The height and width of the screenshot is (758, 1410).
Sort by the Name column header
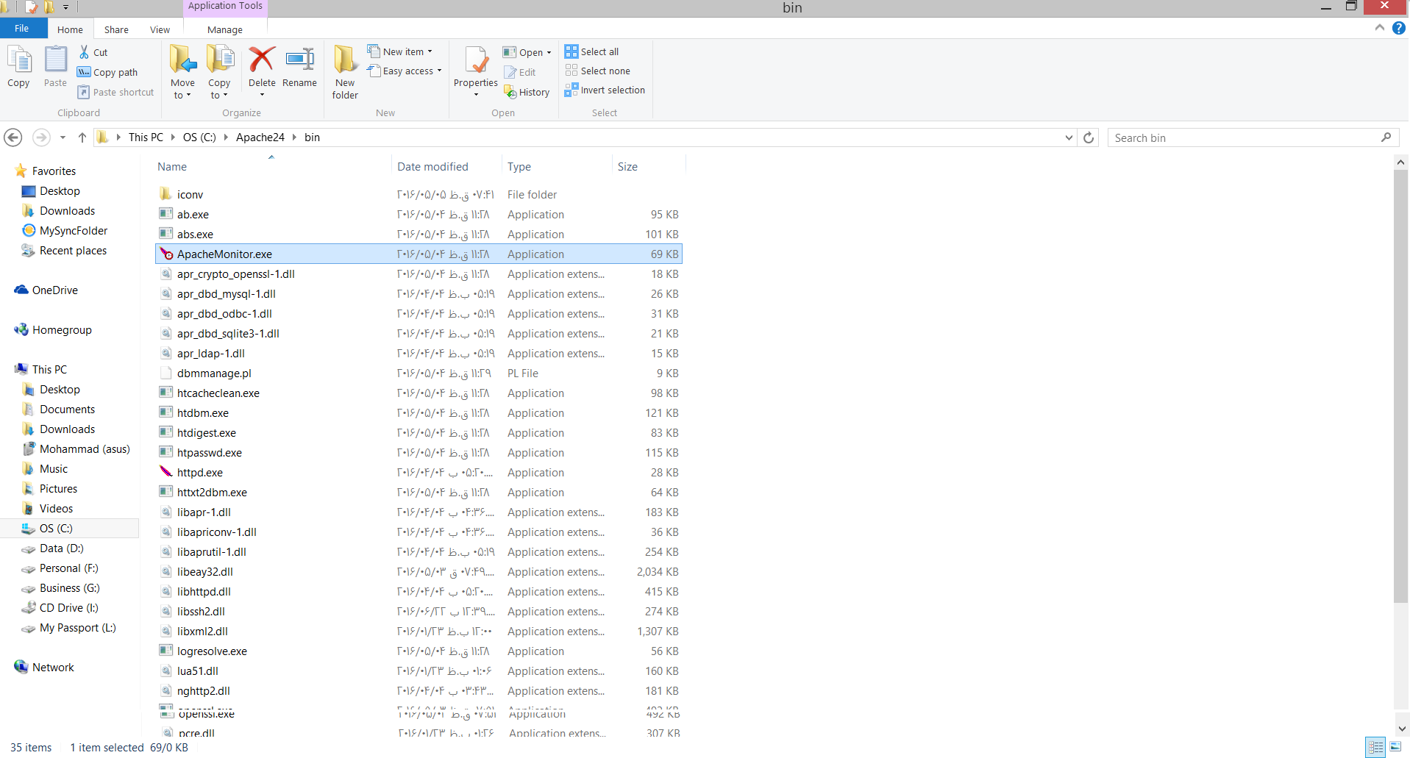[x=272, y=167]
